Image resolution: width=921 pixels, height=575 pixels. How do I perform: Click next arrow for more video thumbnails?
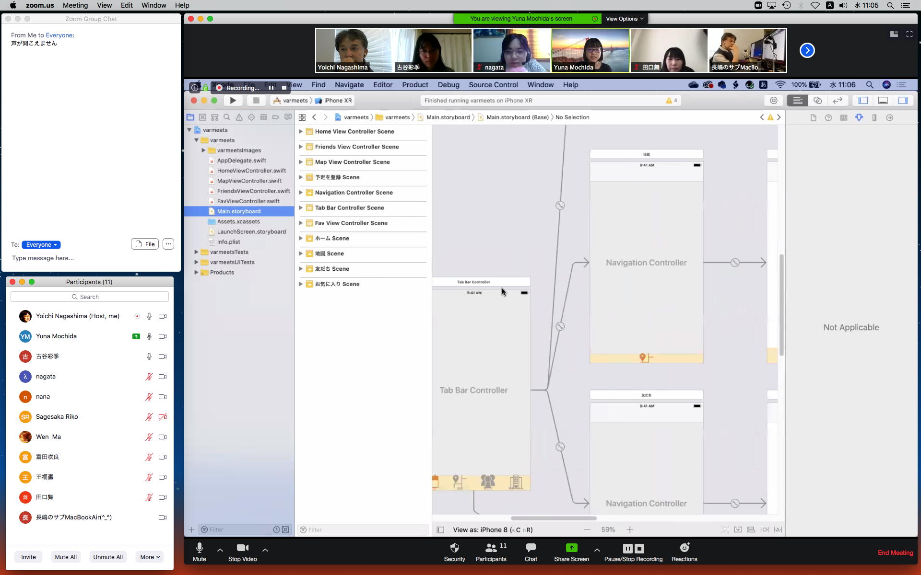(807, 50)
